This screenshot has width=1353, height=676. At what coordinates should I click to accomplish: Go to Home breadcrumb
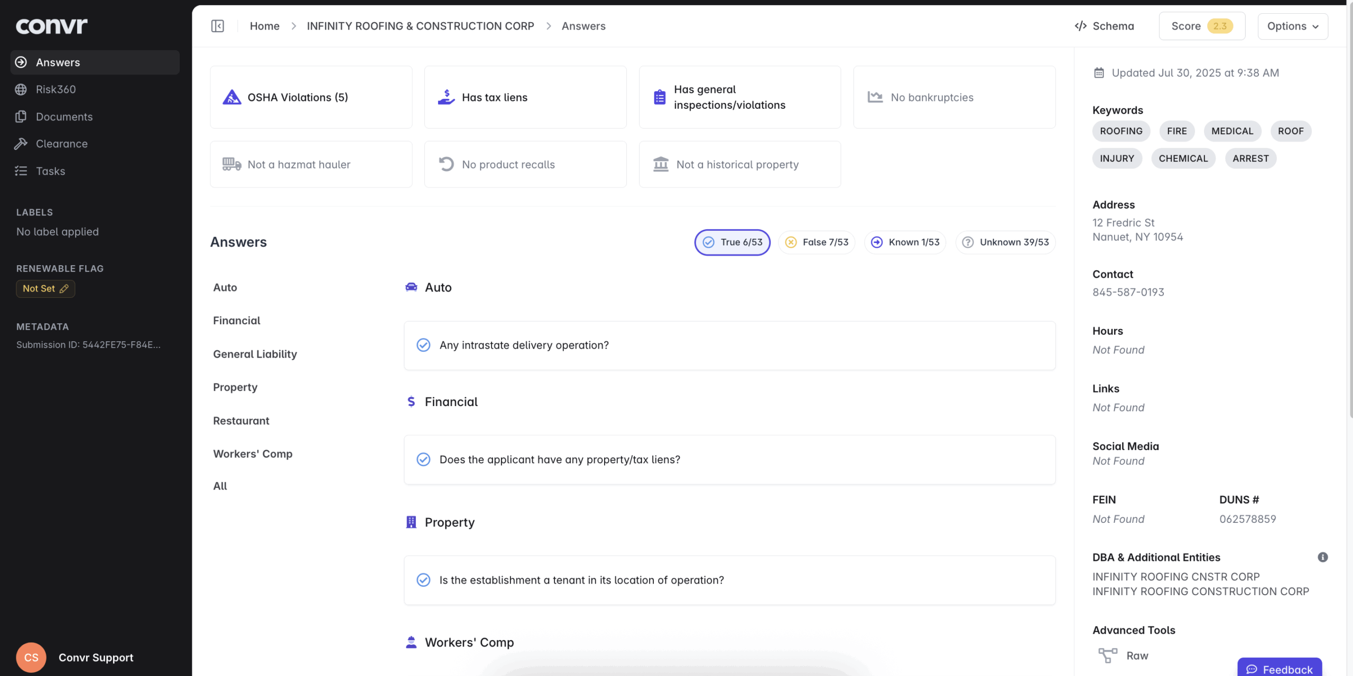pos(264,26)
